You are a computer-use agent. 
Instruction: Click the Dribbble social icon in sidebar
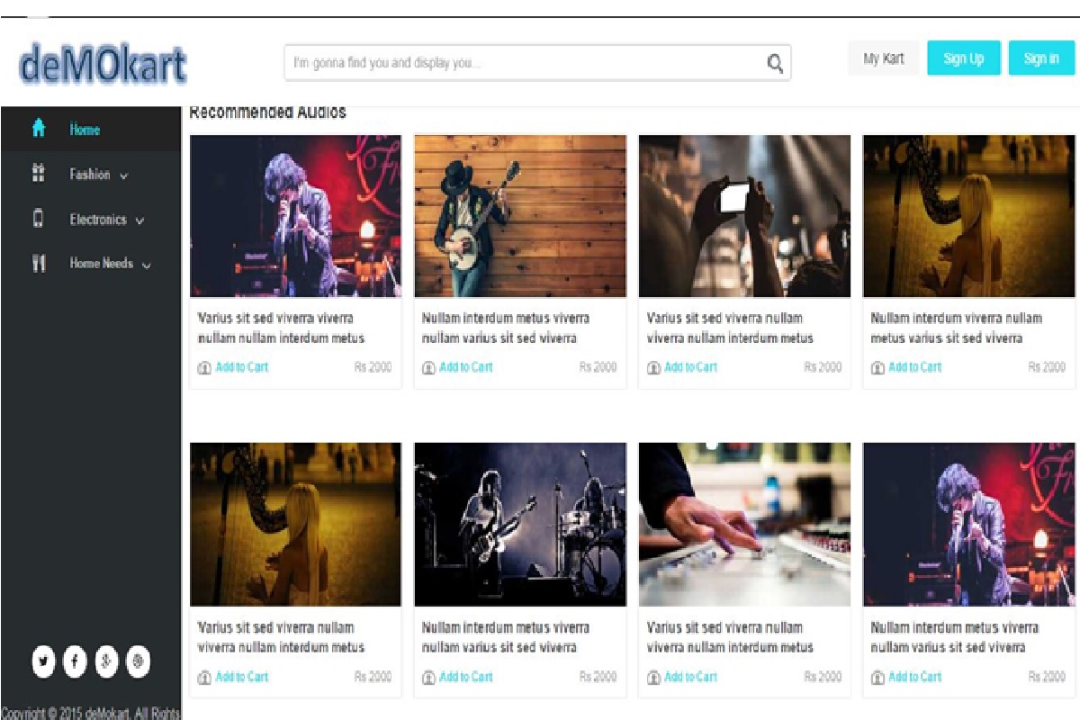[138, 661]
